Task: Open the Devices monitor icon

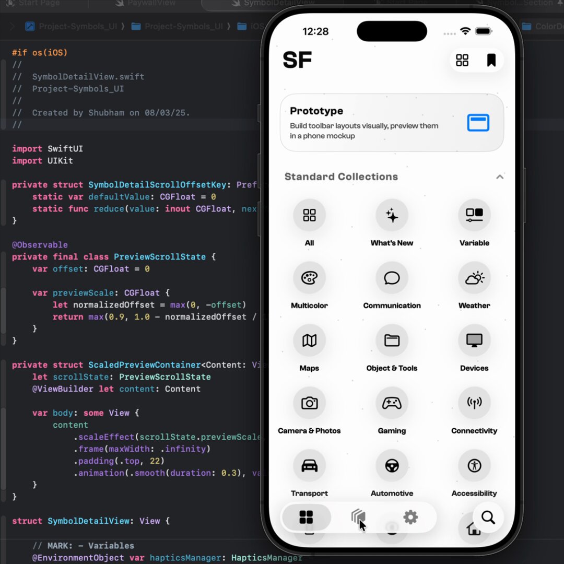Action: [x=474, y=340]
